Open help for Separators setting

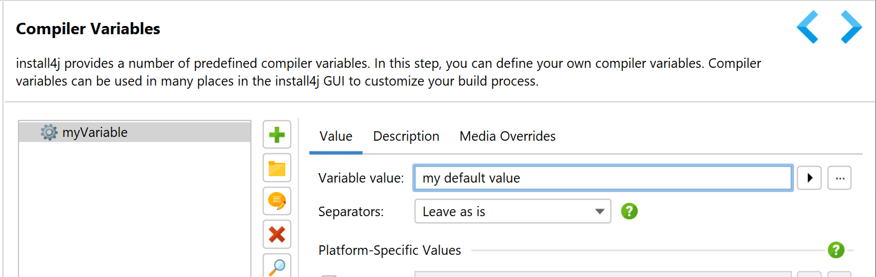pos(629,211)
